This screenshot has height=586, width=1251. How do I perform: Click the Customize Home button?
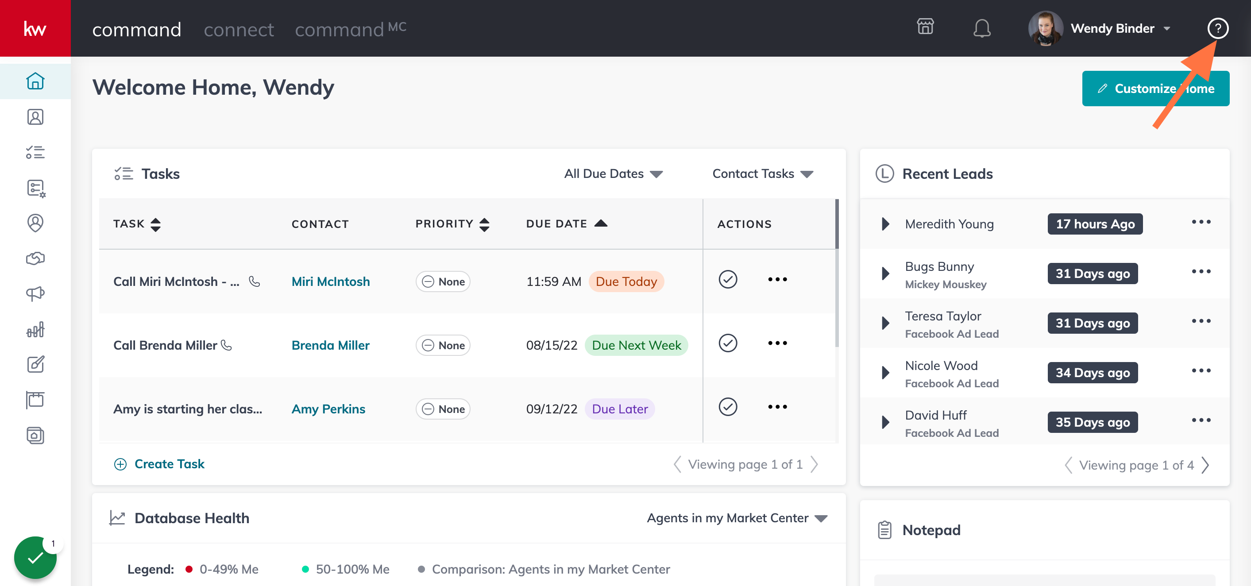[x=1155, y=89]
